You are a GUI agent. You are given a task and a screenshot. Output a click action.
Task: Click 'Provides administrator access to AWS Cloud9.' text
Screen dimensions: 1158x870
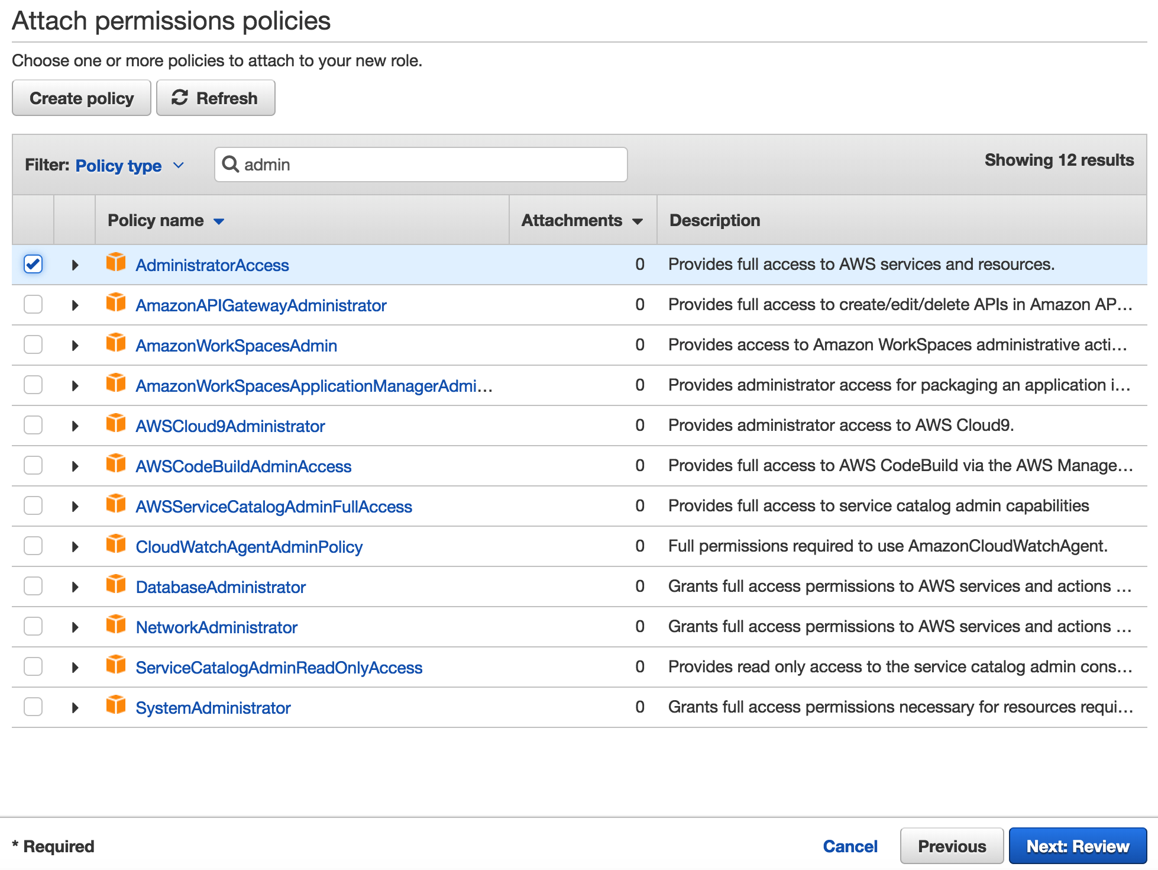point(841,425)
